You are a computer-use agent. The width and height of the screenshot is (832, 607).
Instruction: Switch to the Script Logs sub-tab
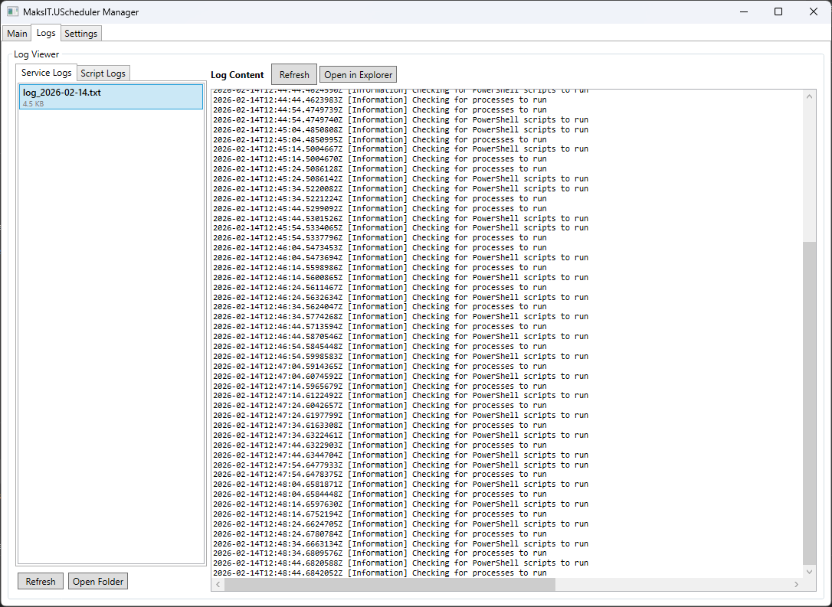point(103,73)
